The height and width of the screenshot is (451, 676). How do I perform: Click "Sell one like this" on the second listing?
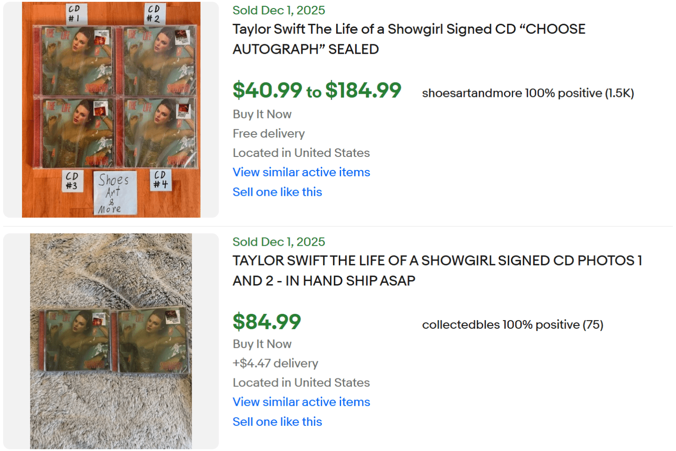click(x=277, y=422)
